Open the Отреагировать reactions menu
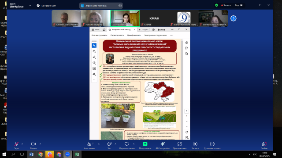 click(127, 145)
